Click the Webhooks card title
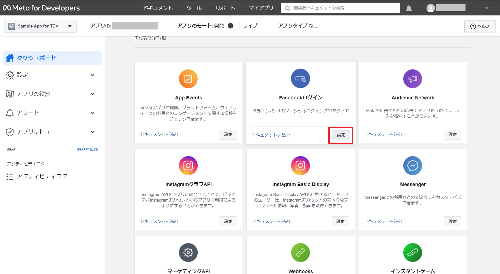The width and height of the screenshot is (500, 274). click(x=301, y=271)
